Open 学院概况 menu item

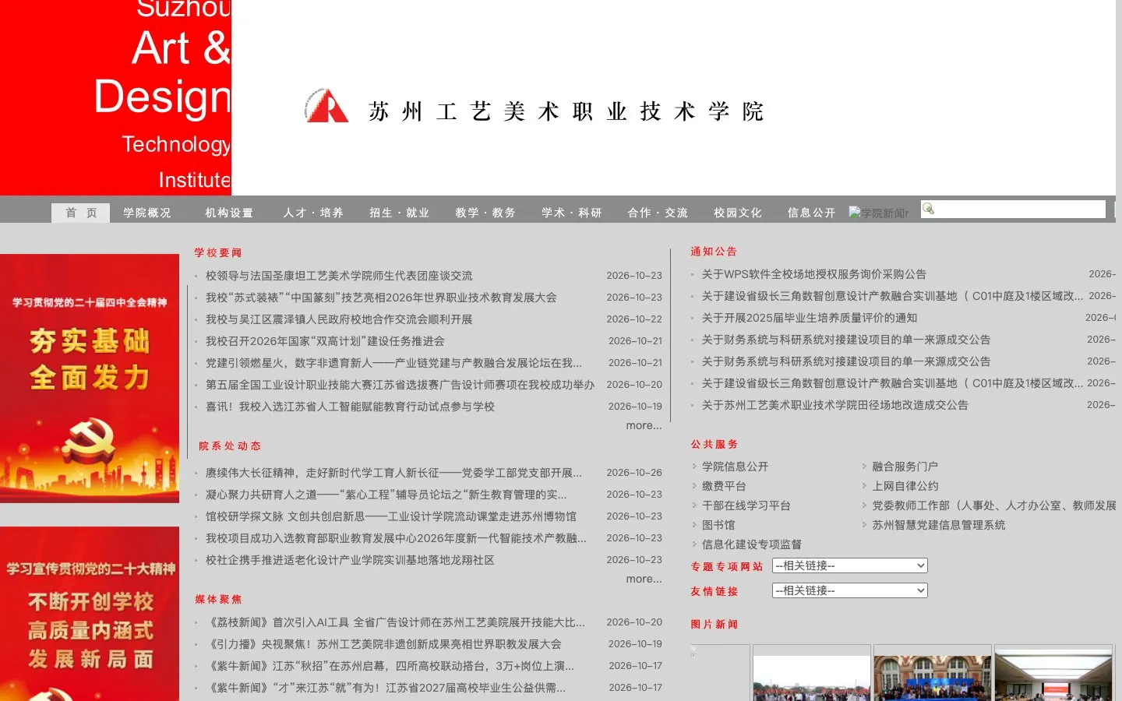click(146, 213)
